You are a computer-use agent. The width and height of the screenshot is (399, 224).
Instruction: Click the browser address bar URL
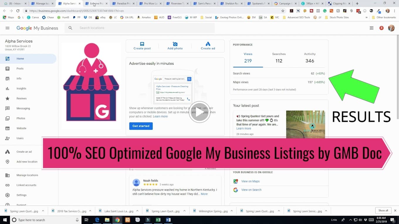76,11
